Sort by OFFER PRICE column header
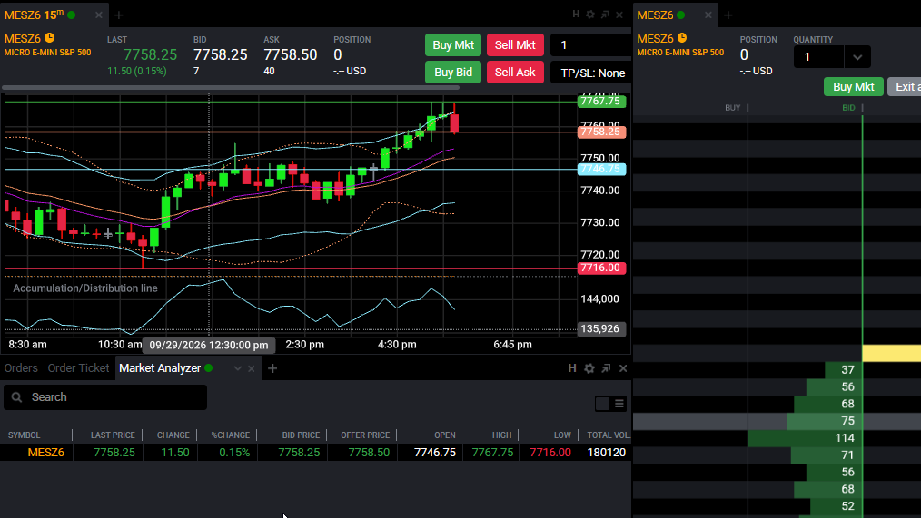Viewport: 921px width, 518px height. click(x=365, y=435)
